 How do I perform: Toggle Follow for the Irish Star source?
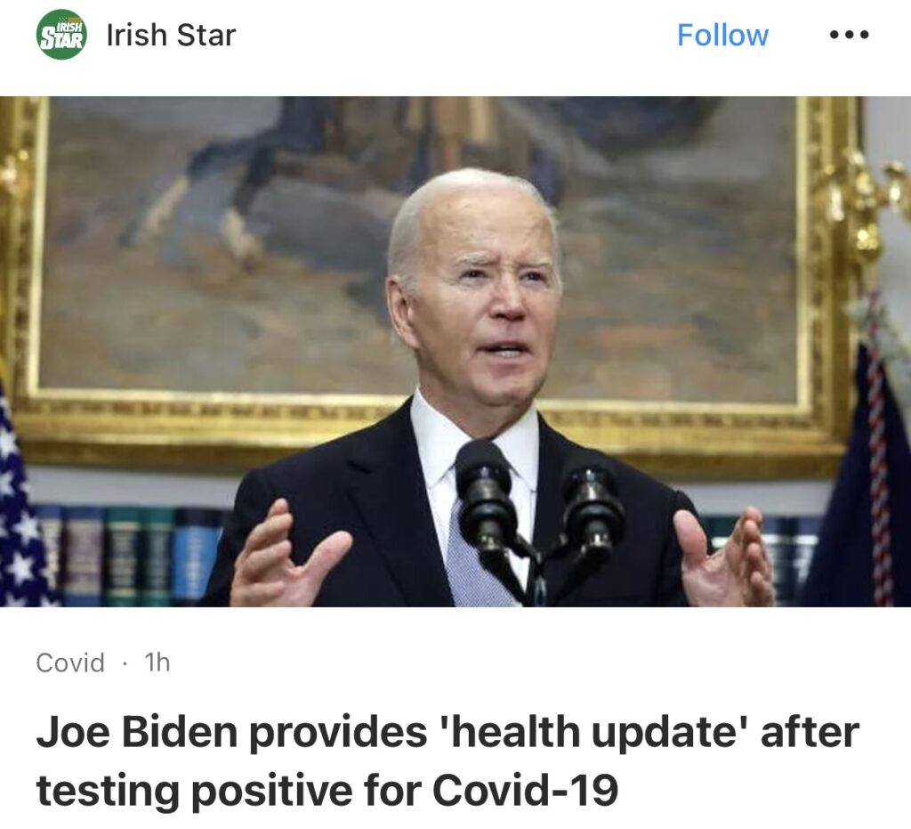(x=722, y=35)
